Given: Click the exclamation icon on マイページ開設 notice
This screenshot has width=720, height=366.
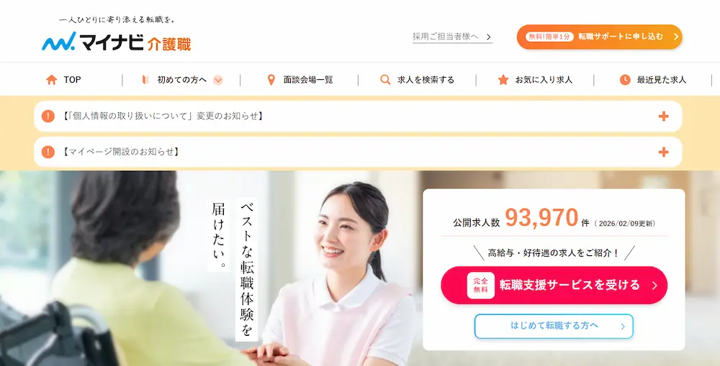Looking at the screenshot, I should (48, 152).
